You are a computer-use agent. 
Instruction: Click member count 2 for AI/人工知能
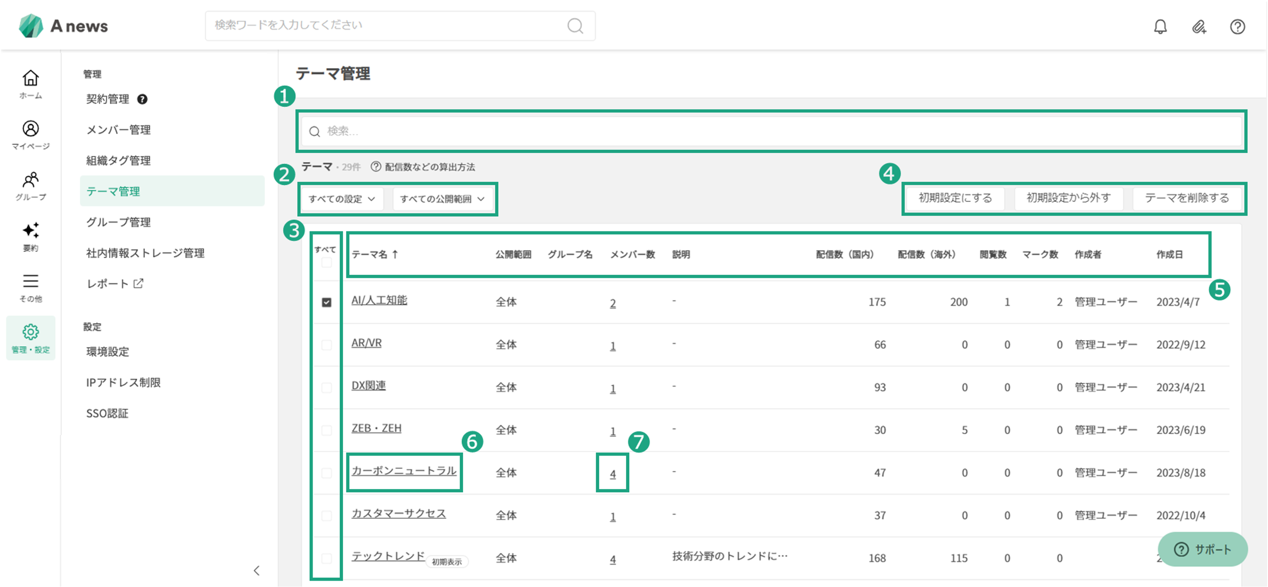coord(613,303)
